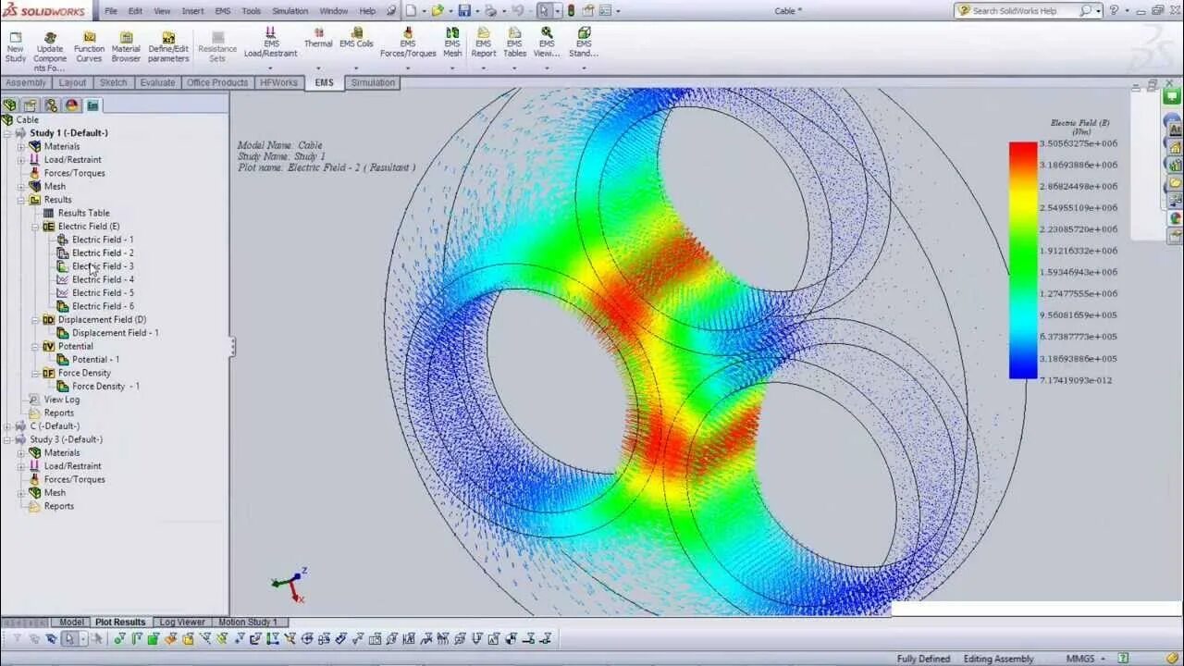Select Electric Field - 1 plot
The width and height of the screenshot is (1184, 666).
point(95,240)
